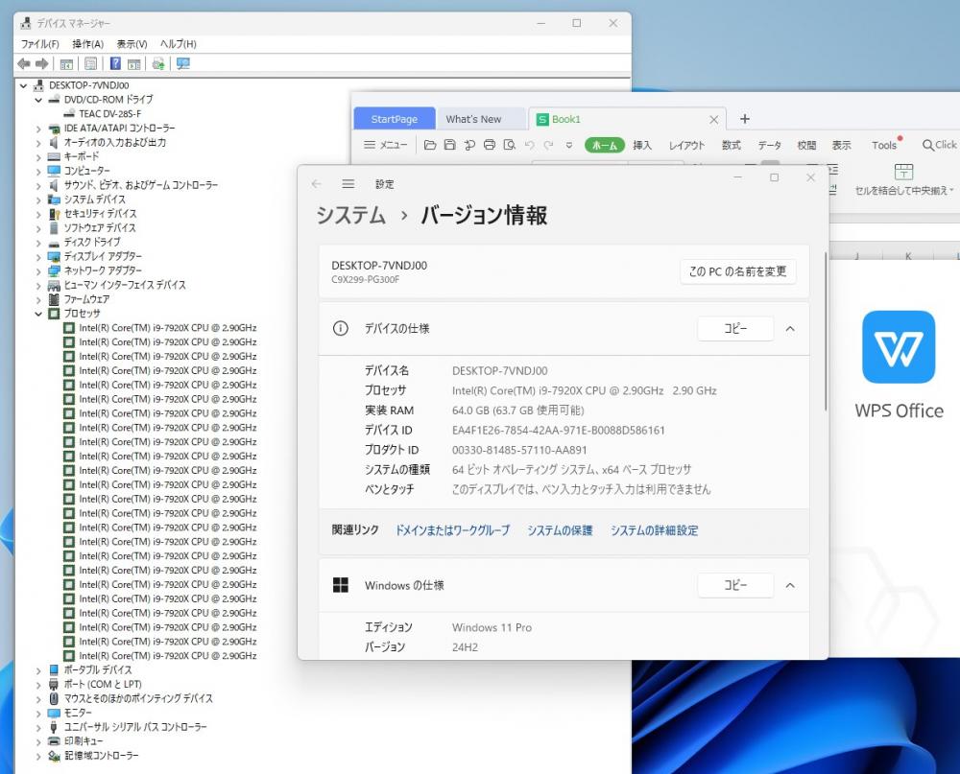This screenshot has width=960, height=774.
Task: Close the Book1 tab in WPS
Action: coord(714,119)
